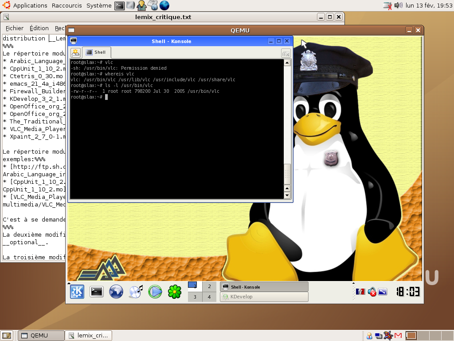Click Konsole's bottom scroll down arrow
The image size is (454, 341).
pos(287,195)
